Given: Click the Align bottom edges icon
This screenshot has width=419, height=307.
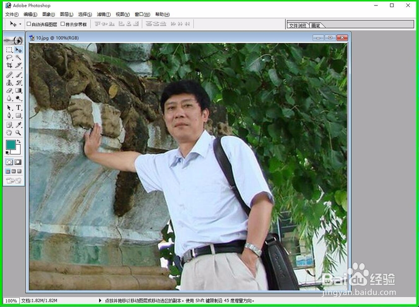Looking at the screenshot, I should (x=112, y=24).
